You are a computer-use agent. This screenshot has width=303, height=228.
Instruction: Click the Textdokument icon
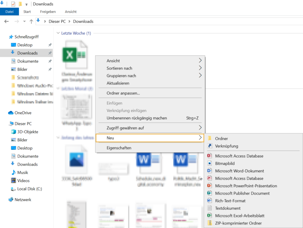210,208
